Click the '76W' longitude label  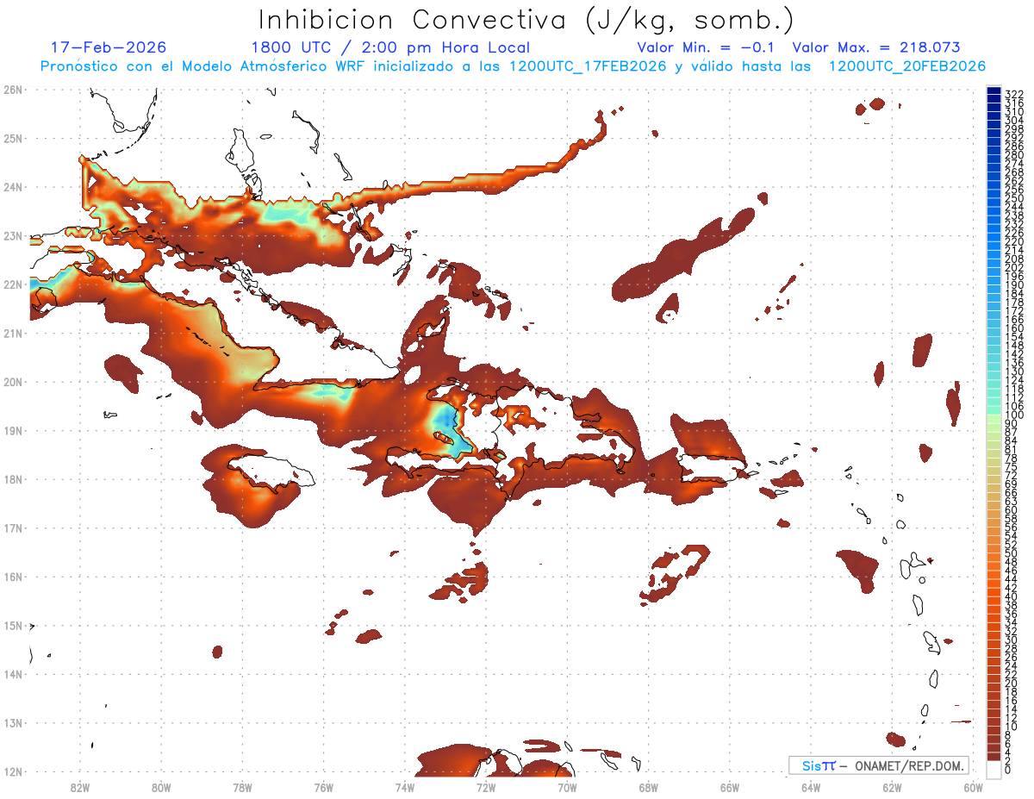point(324,787)
